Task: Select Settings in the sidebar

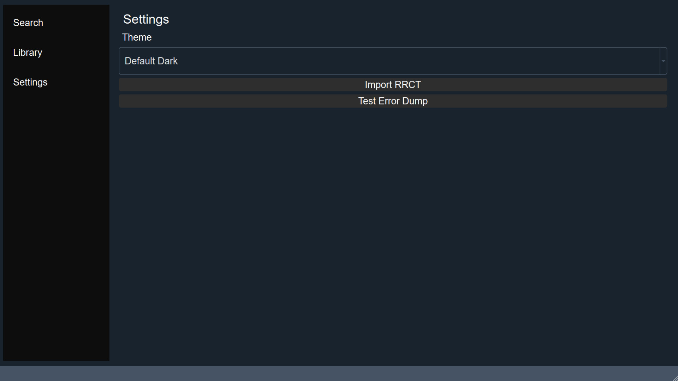Action: (30, 82)
